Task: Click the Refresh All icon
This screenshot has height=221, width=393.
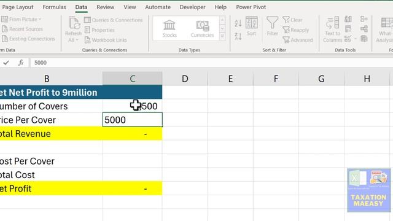Action: 74,23
